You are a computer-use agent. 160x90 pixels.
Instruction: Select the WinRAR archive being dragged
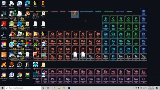click(x=75, y=14)
